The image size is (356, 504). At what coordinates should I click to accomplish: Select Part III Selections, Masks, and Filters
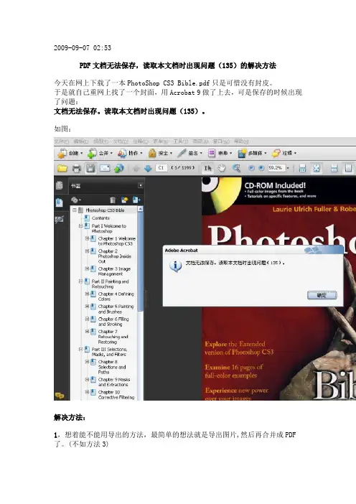[109, 352]
